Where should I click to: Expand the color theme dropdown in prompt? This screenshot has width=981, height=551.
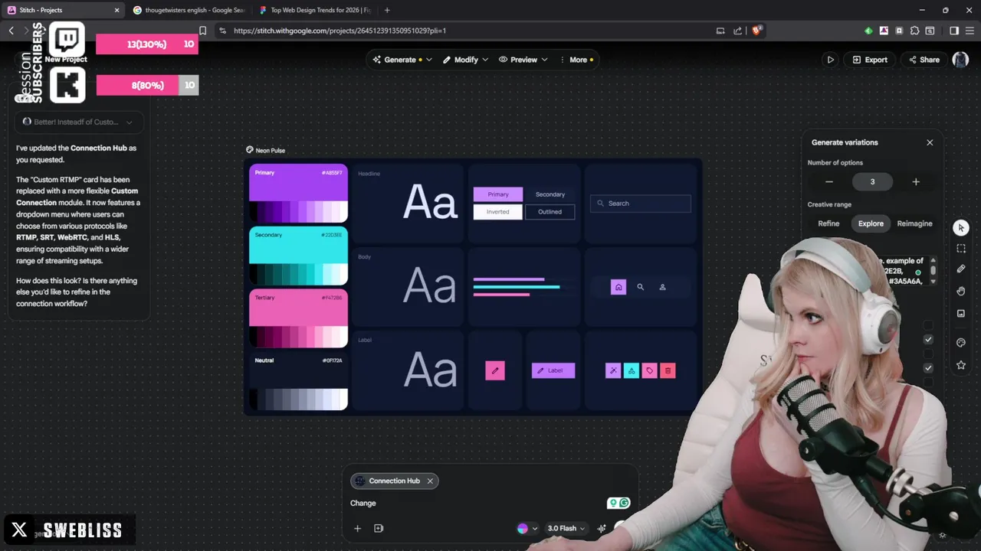527,528
